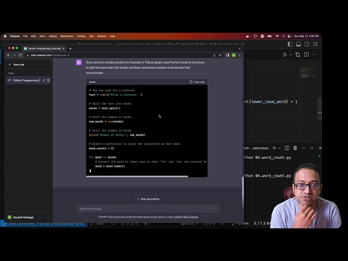348x261 pixels.
Task: Expand the run options dropdown arrow in VS Code
Action: tap(290, 54)
